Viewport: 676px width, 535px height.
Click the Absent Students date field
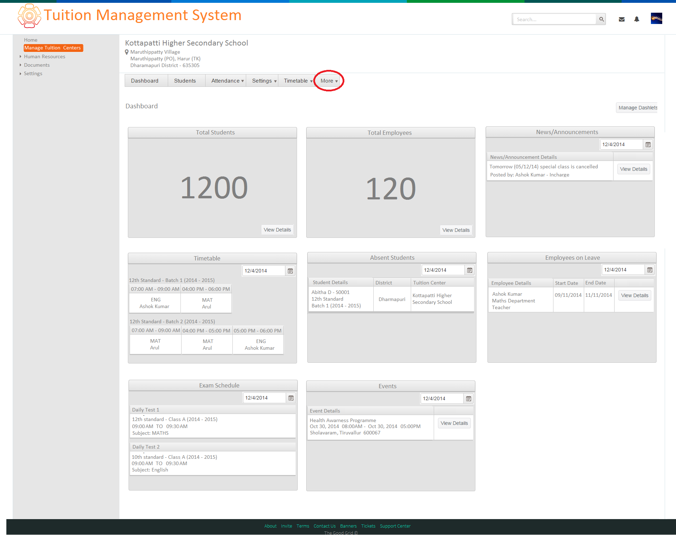click(443, 270)
